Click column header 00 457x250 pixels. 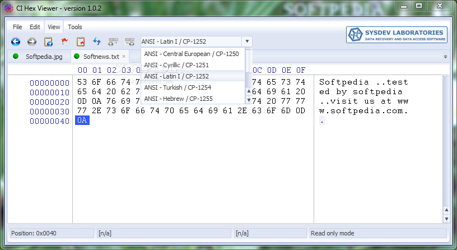point(82,70)
